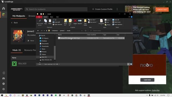This screenshot has height=97, width=172.
Task: Click the three-dot more options menu
Action: click(117, 9)
